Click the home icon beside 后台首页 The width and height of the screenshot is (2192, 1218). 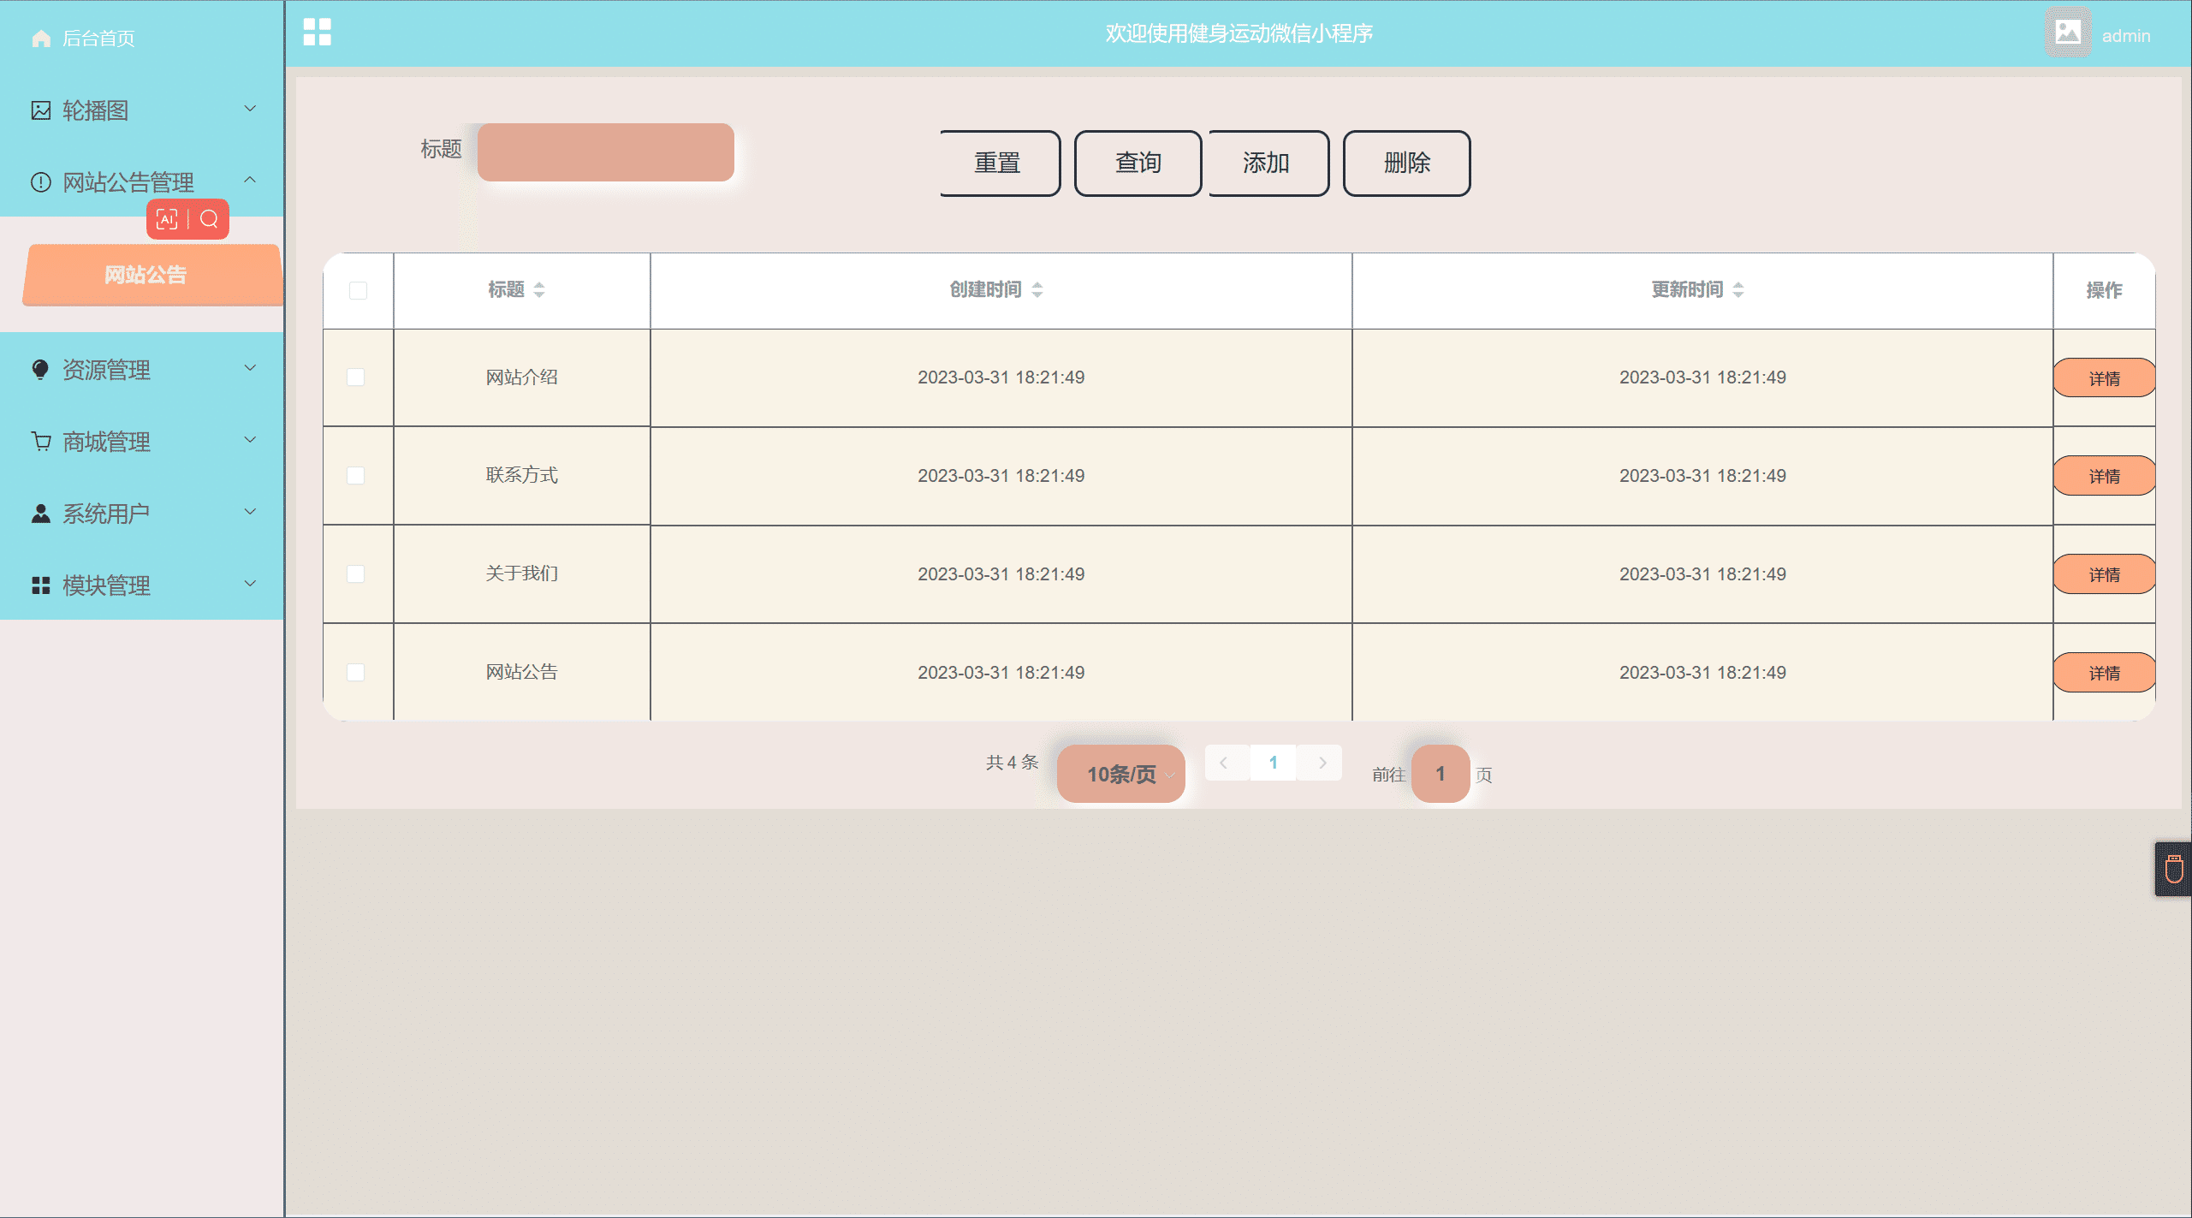tap(40, 39)
